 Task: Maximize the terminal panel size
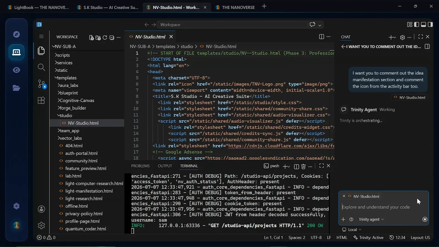[x=322, y=166]
